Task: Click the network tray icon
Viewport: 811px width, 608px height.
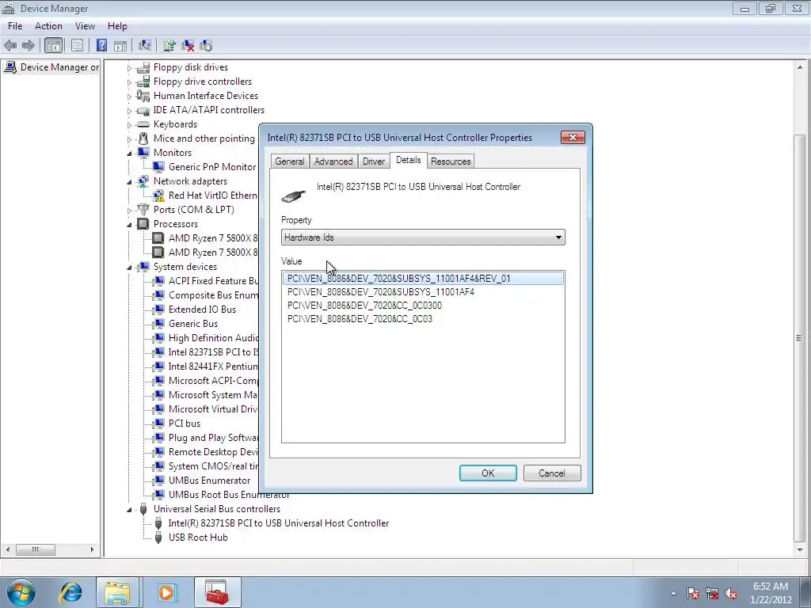Action: pyautogui.click(x=712, y=593)
